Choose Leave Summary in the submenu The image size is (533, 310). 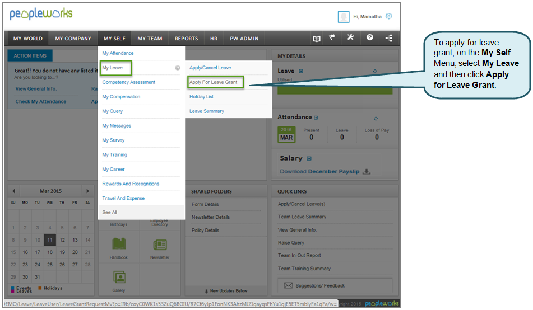[x=207, y=111]
